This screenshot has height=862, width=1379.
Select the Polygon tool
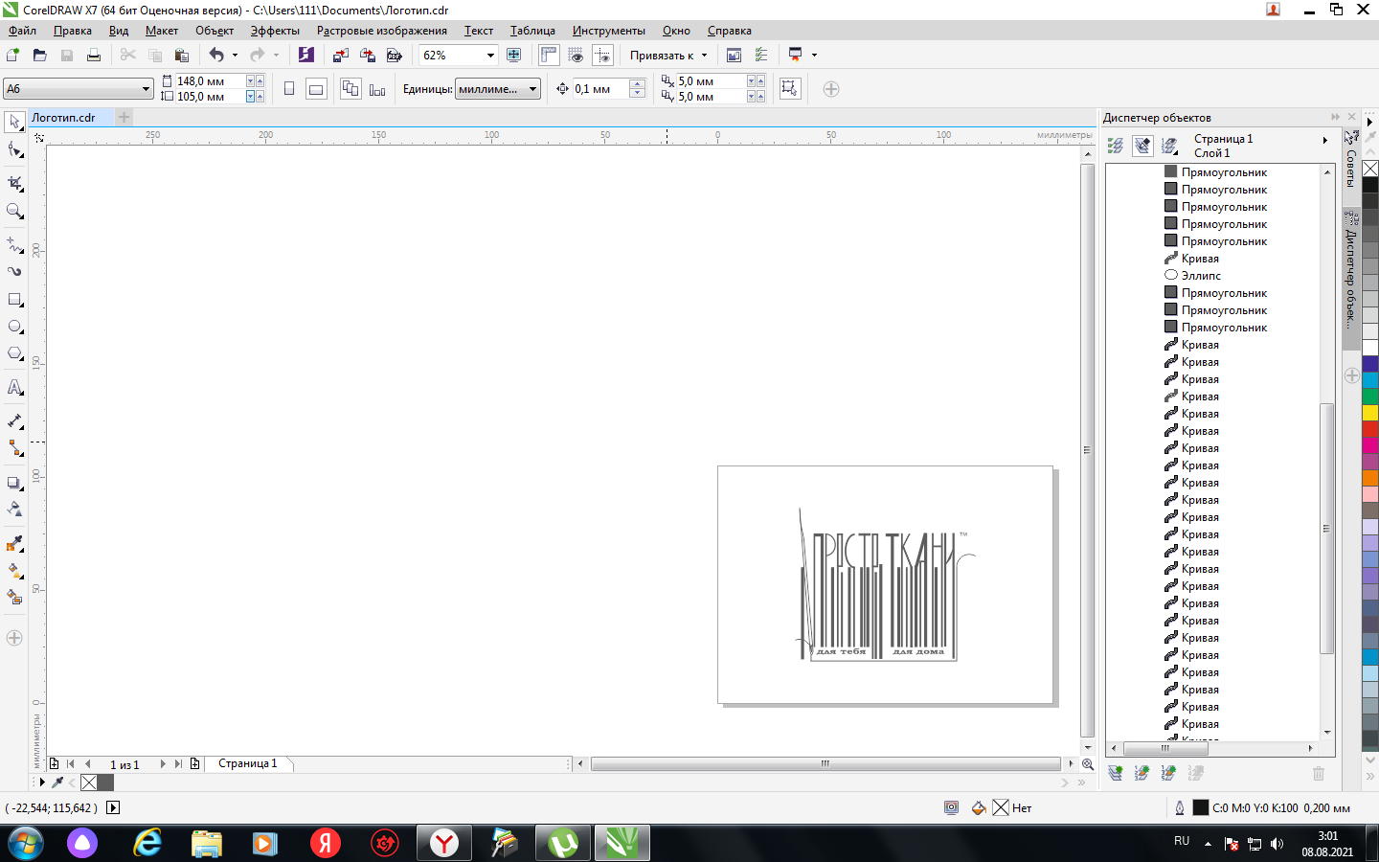click(14, 353)
